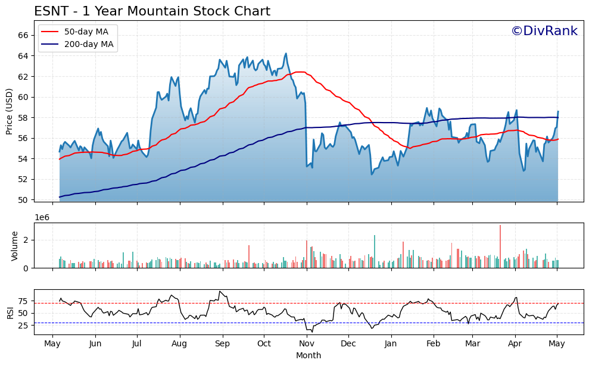The image size is (589, 366).
Task: Select the "Volume" axis label
Action: (x=15, y=246)
